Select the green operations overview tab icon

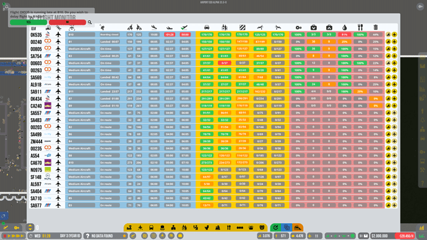coord(275,228)
